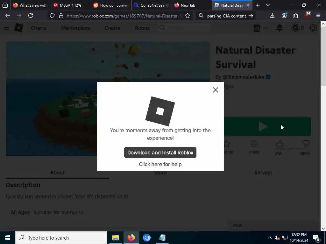Click the search magnifier in search bar
326x244 pixels.
pos(201,16)
